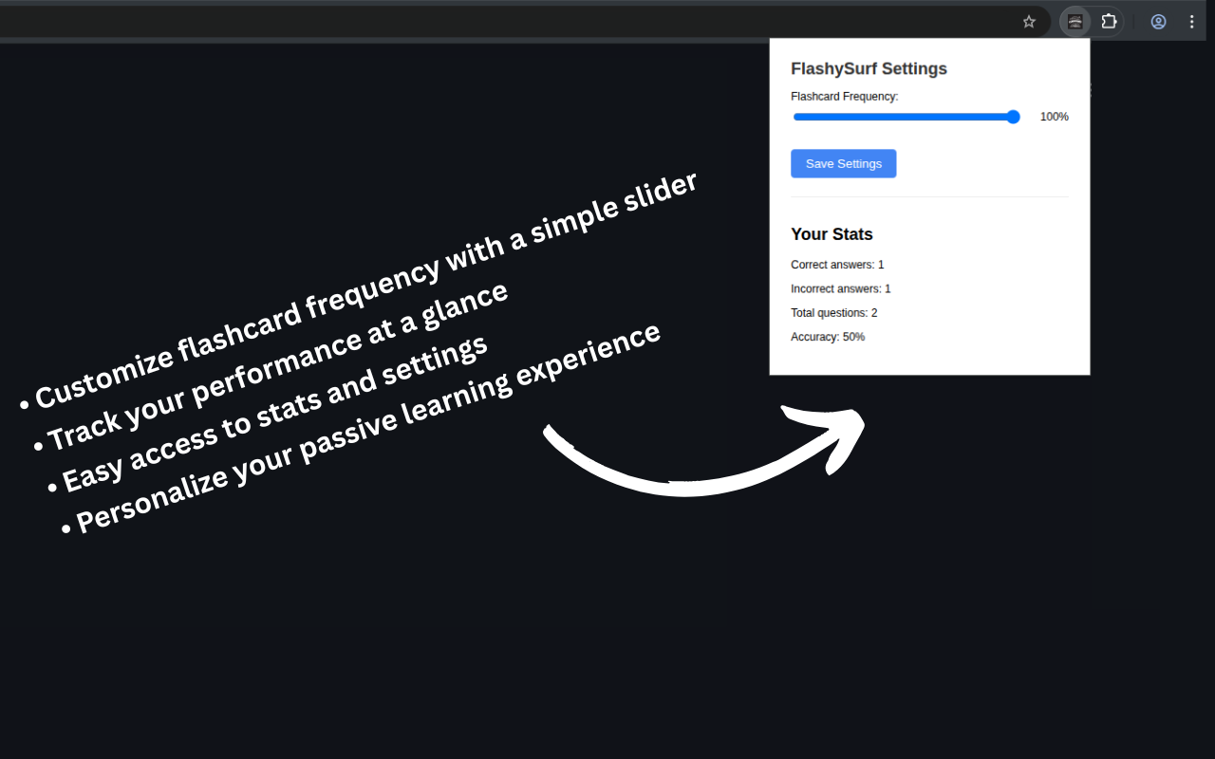Open the FlashySurf extension icon
The image size is (1215, 759).
[x=1075, y=22]
